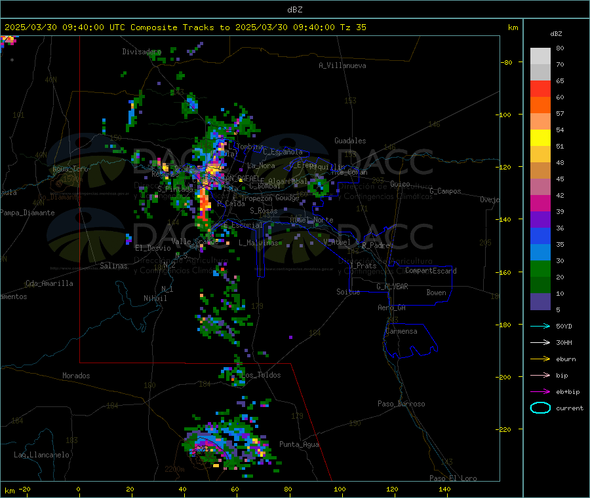Click the Nihuil label

[x=155, y=298]
